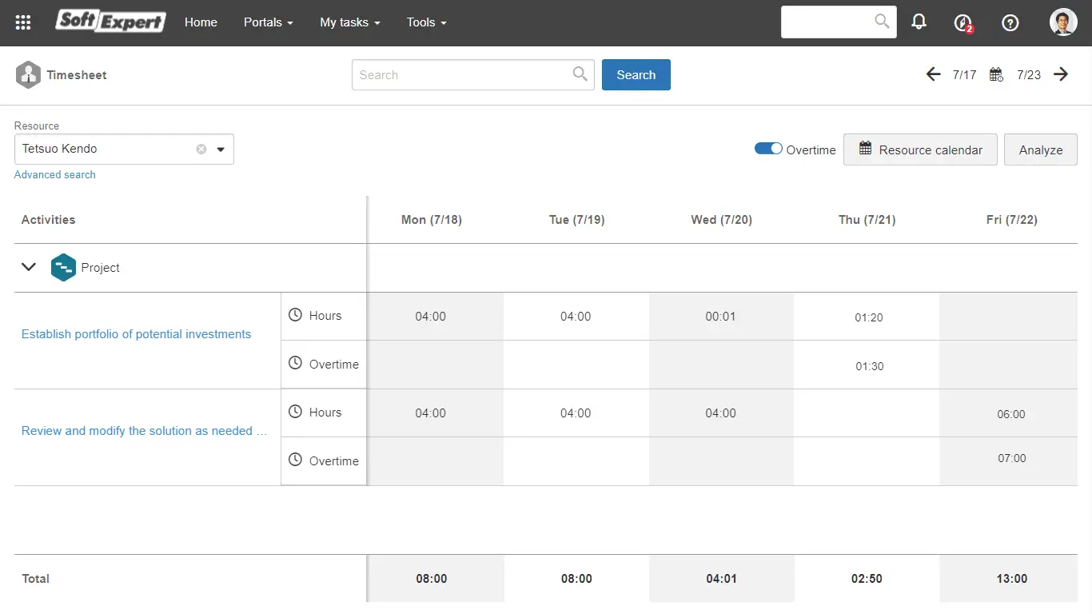
Task: Collapse the Project group
Action: (29, 267)
